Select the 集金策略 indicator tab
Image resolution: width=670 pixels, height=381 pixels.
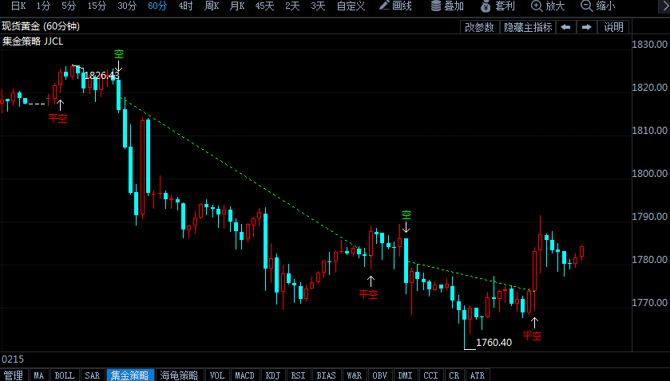(130, 375)
